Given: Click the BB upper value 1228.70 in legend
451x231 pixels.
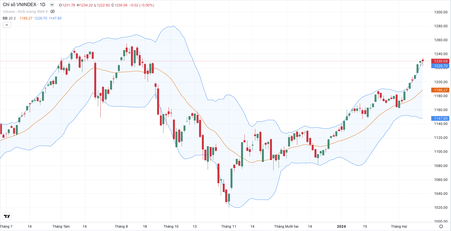Looking at the screenshot, I should point(41,18).
